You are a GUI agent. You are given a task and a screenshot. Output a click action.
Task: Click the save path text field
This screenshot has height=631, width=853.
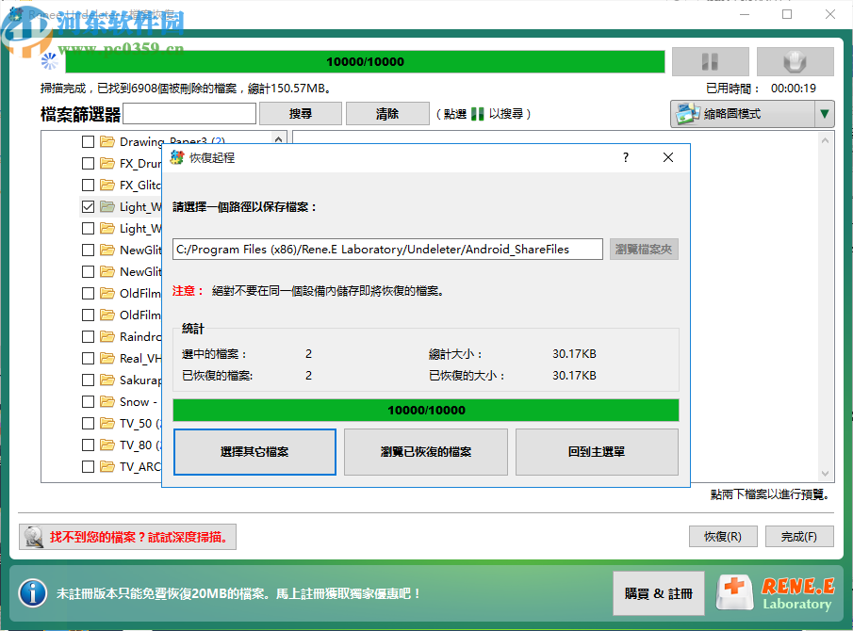click(387, 250)
